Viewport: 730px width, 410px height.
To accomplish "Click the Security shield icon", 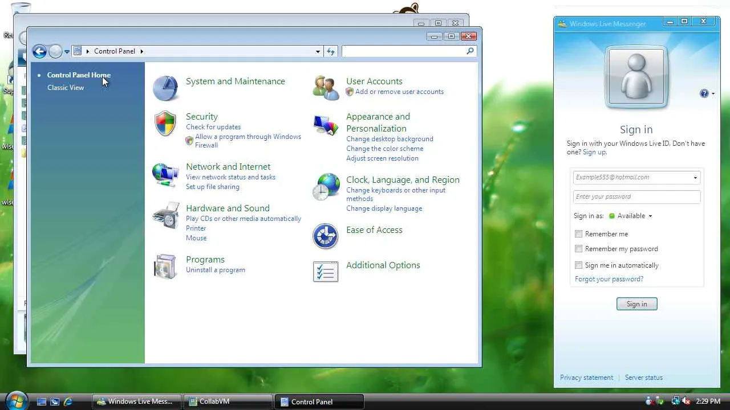I will click(x=165, y=124).
